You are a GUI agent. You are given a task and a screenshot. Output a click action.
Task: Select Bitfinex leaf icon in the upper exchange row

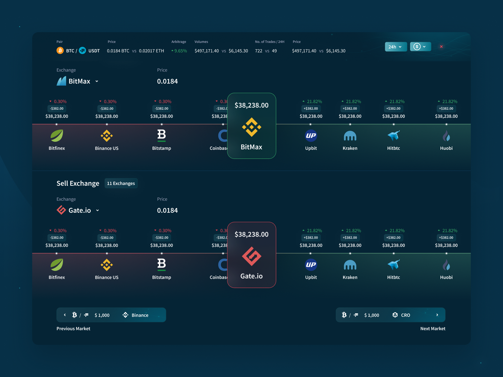[57, 136]
